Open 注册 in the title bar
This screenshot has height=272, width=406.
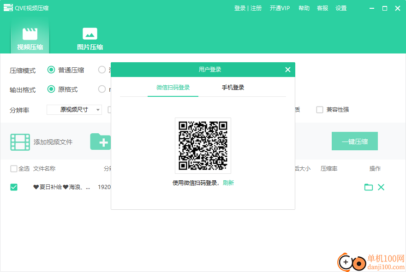click(256, 8)
